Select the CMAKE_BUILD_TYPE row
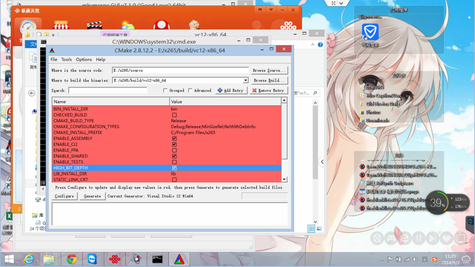475x267 pixels. tap(167, 120)
